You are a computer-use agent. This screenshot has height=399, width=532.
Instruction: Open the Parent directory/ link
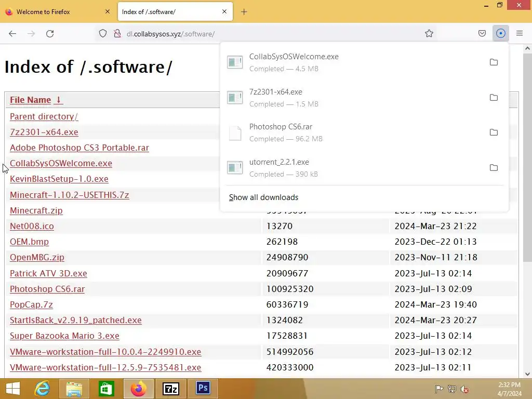44,116
